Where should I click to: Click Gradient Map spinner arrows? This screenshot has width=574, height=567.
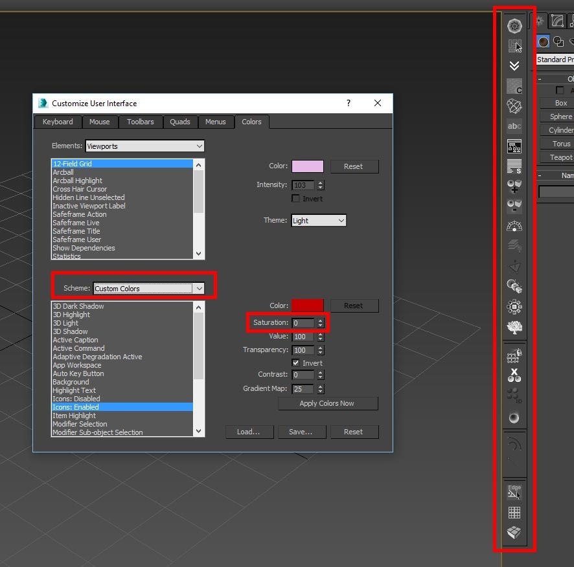tap(320, 389)
